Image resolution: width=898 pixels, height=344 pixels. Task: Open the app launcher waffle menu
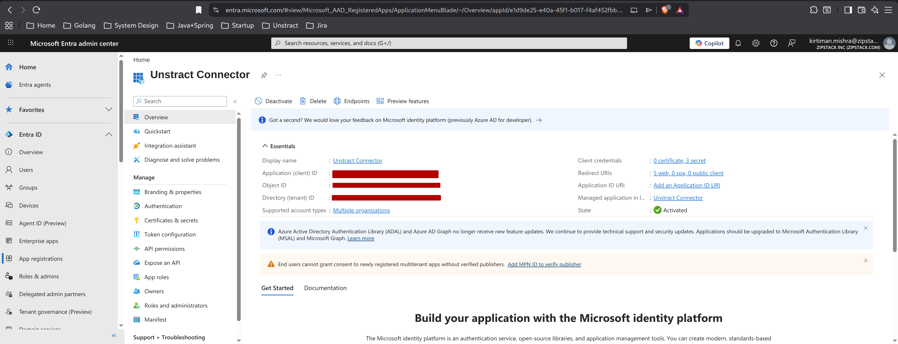click(10, 42)
